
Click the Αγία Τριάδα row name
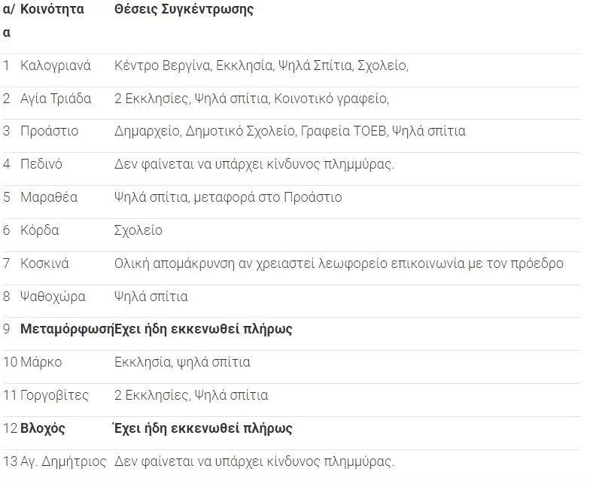tap(56, 99)
